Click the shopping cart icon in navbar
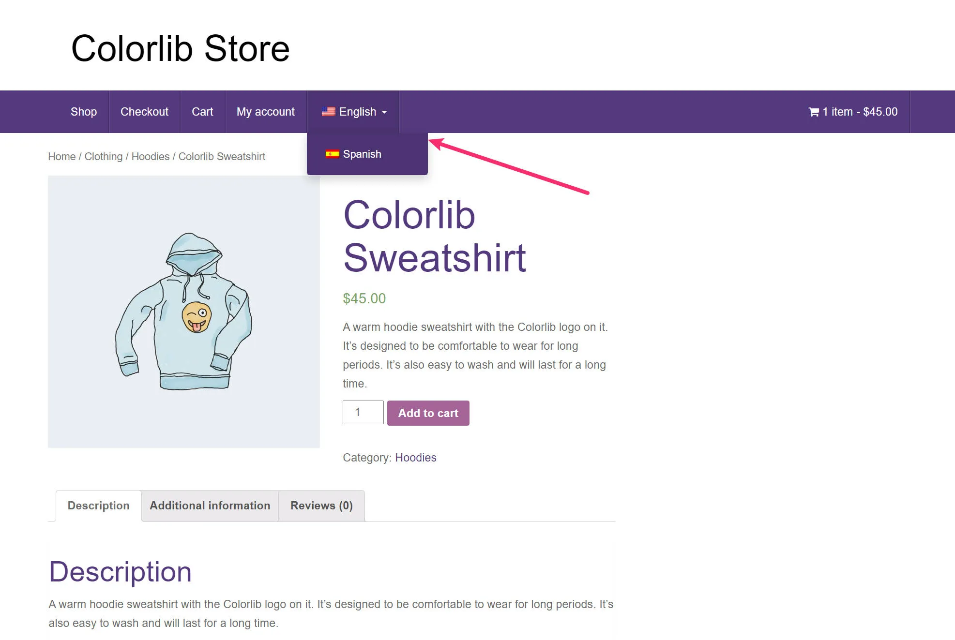Viewport: 955px width, 640px height. tap(814, 112)
